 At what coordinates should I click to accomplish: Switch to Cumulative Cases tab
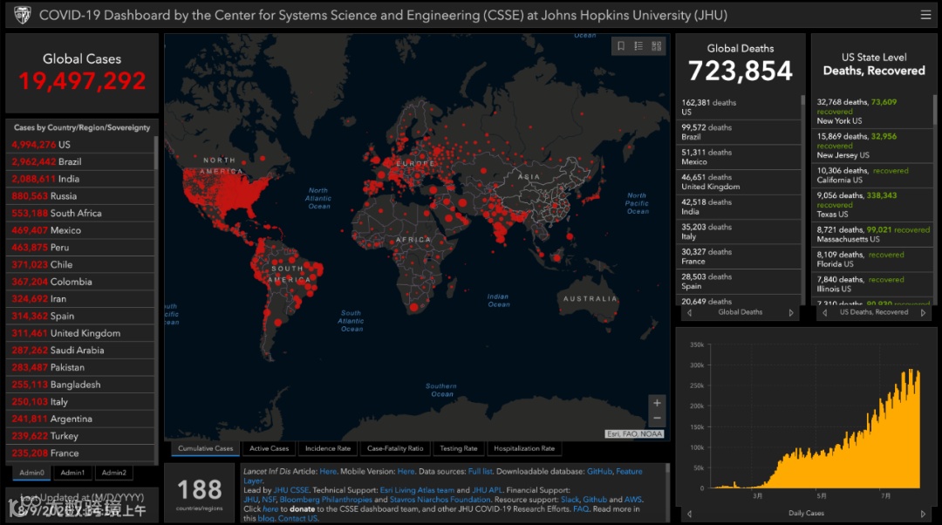(205, 449)
